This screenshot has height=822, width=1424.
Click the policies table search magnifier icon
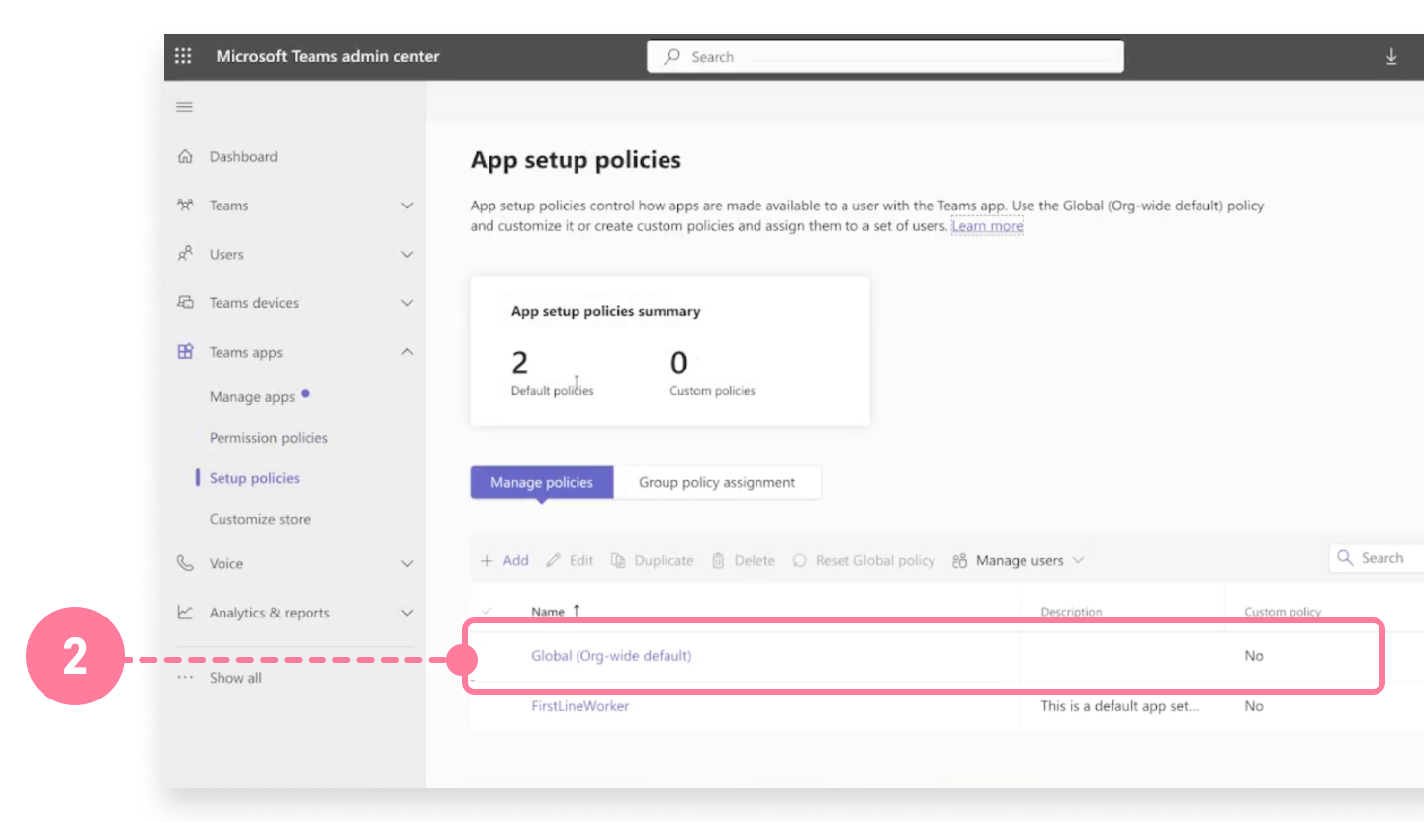1345,558
